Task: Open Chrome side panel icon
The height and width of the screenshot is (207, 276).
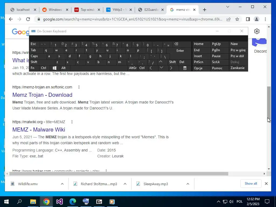Action: pos(248,19)
